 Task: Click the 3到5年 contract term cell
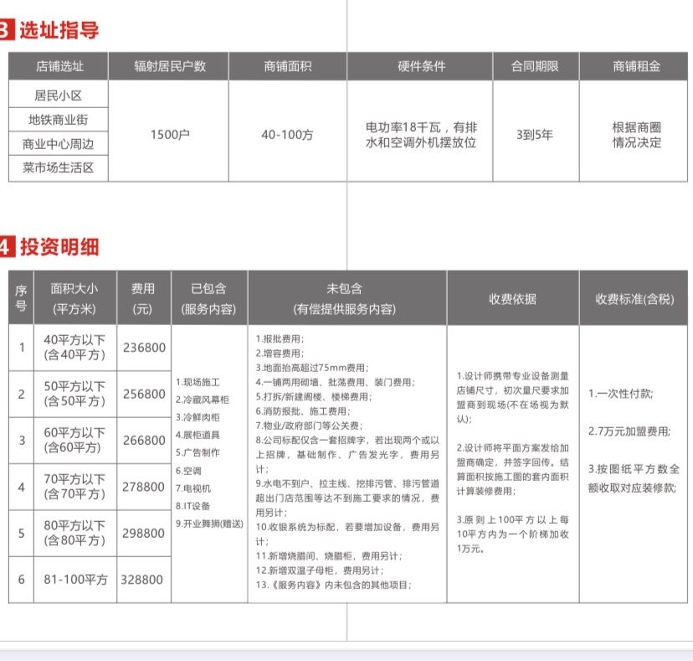tap(534, 133)
